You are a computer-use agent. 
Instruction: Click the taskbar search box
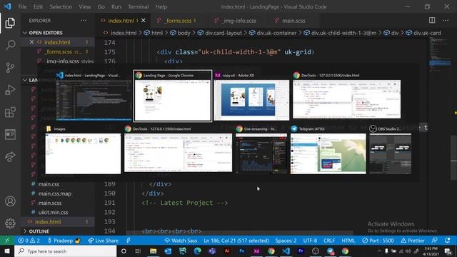pyautogui.click(x=65, y=251)
